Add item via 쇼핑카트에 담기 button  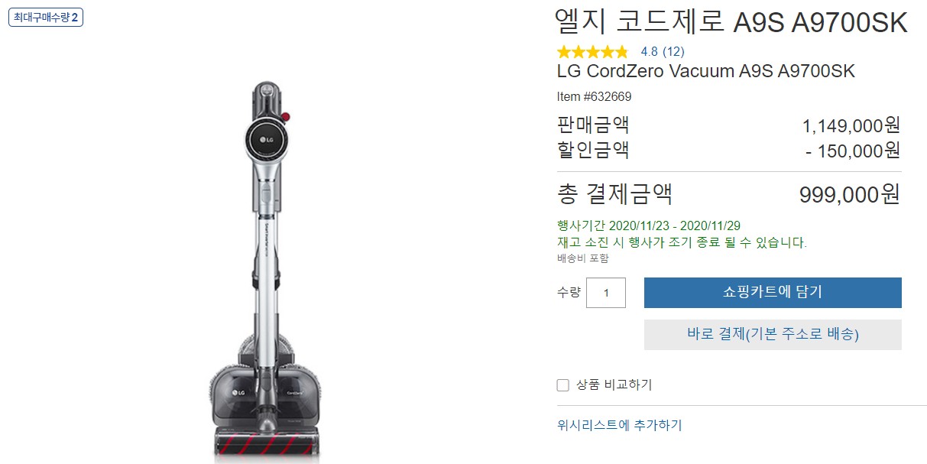(773, 293)
